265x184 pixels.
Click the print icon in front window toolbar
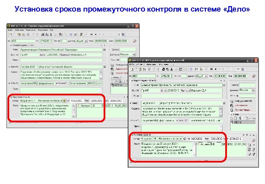click(163, 69)
